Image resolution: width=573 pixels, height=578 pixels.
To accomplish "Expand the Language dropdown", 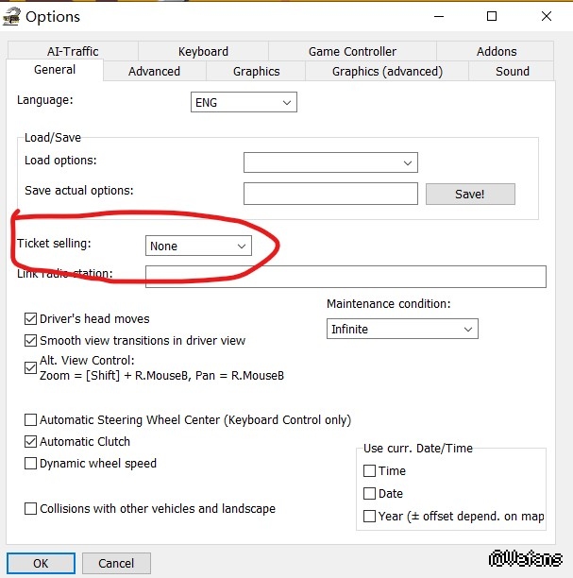I will click(244, 102).
